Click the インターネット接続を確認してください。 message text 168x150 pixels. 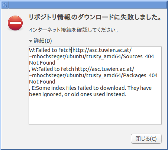coord(74,30)
